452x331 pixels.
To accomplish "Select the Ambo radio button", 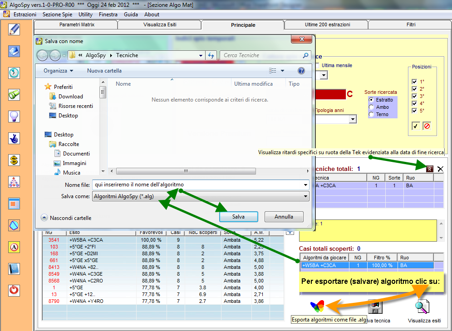I will pyautogui.click(x=371, y=107).
